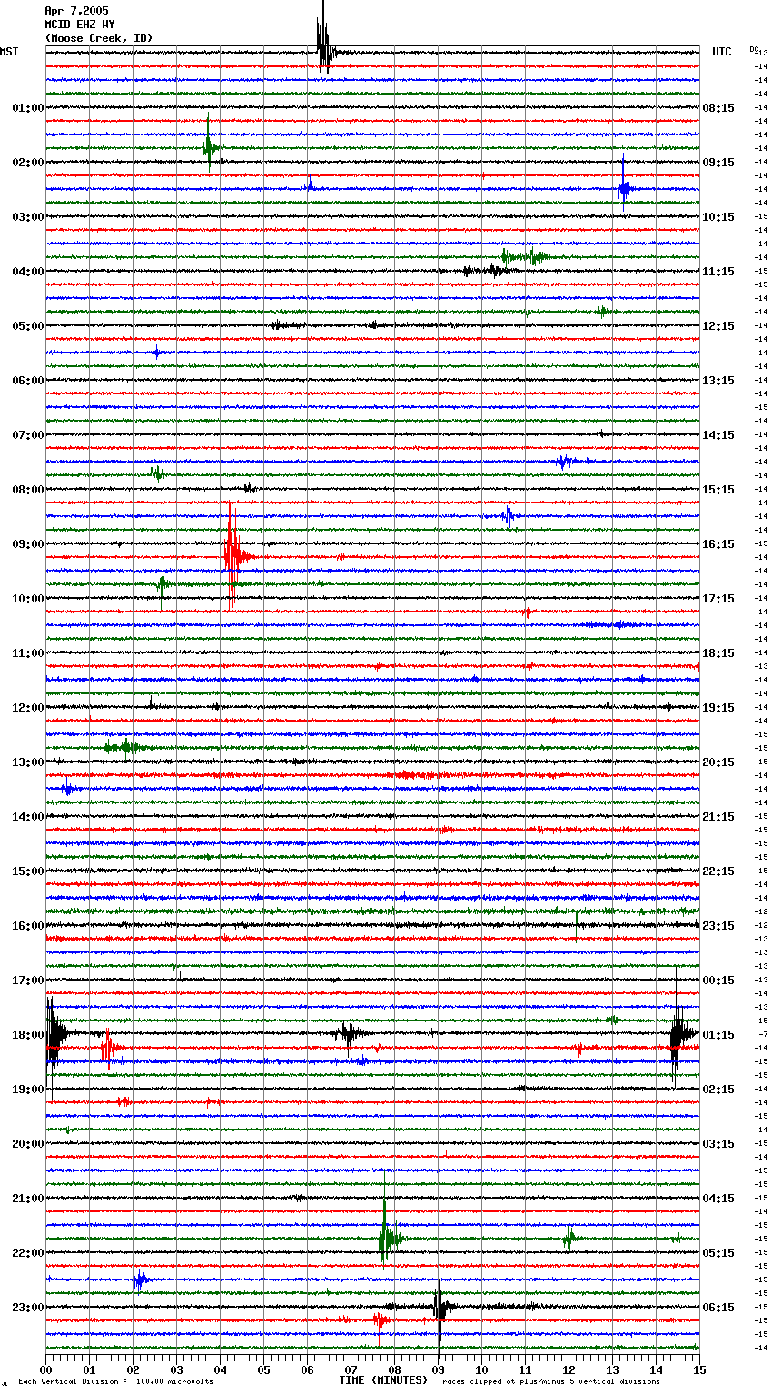Click the '03:15' UTC row label

point(718,1144)
